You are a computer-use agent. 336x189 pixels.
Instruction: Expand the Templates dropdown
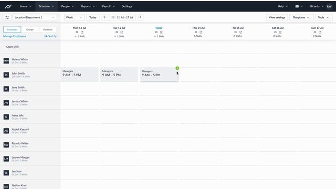pos(301,17)
